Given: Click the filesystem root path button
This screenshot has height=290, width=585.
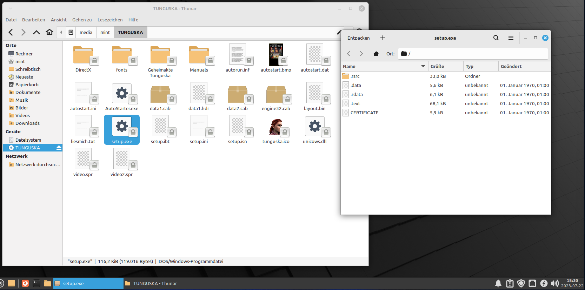Looking at the screenshot, I should (x=71, y=32).
